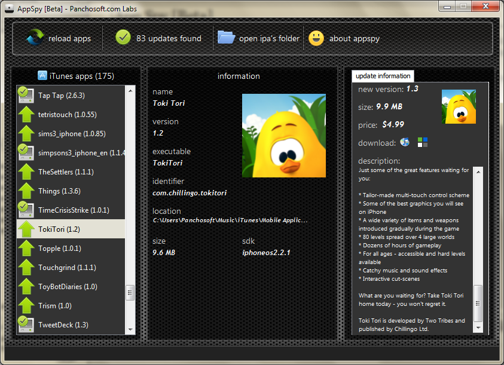
Task: Select TimeCrisisStrike (1.0.1) entry
Action: click(71, 210)
